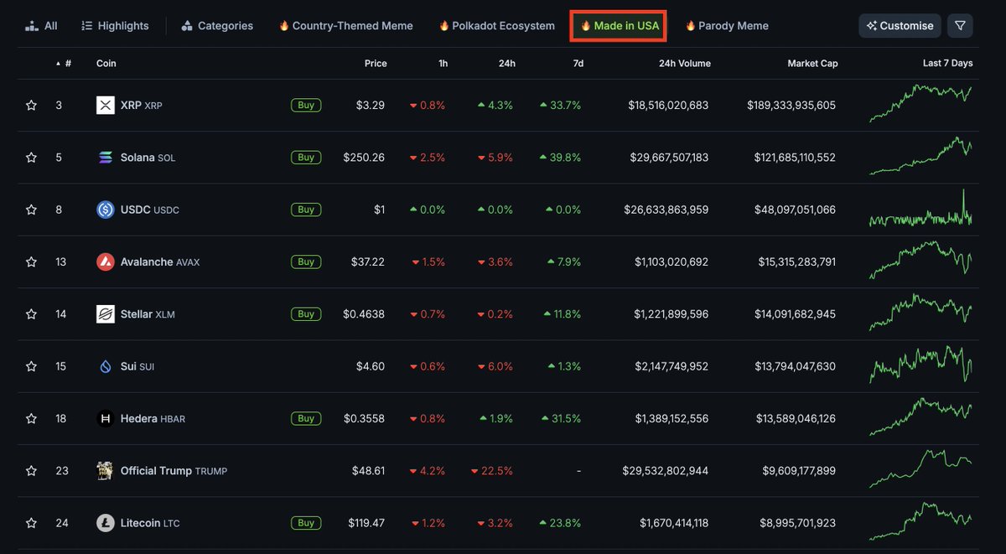Screen dimensions: 1006x554
Task: Click the Hedera H logo
Action: point(106,418)
